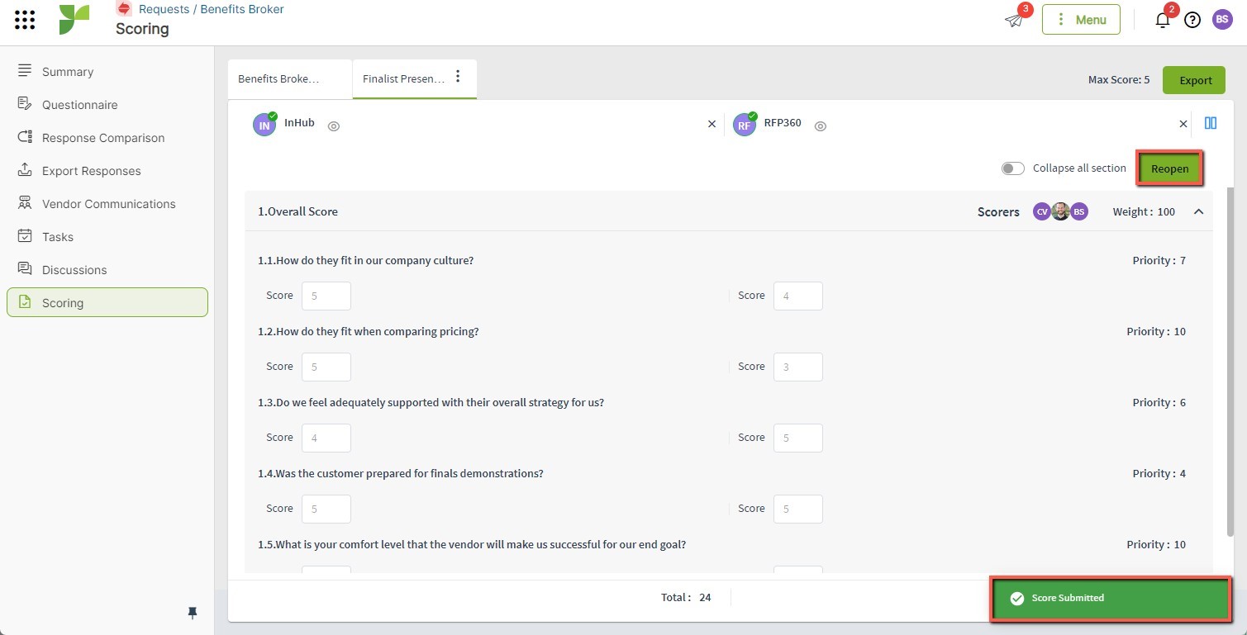Click the Questionnaire sidebar icon
This screenshot has height=635, width=1247.
(x=25, y=104)
